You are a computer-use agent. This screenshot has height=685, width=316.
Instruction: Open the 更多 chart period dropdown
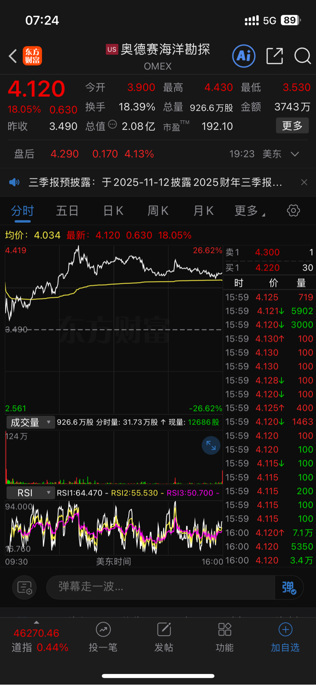tap(250, 211)
